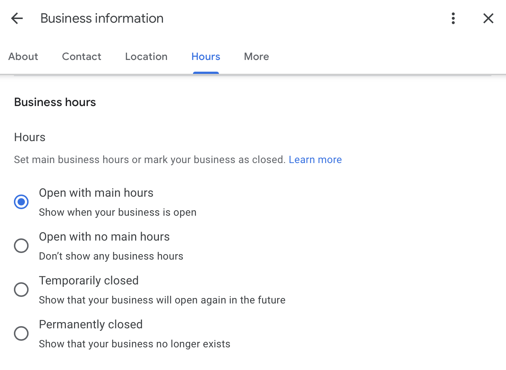Click 'Show that your business no longer exists' text
Screen dimensions: 506x370
[134, 344]
